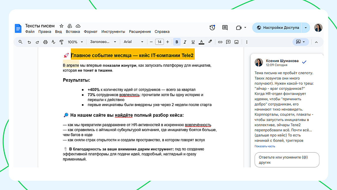Screen dimensions: 337x190
Task: Click the comment reply input field
Action: click(x=287, y=160)
